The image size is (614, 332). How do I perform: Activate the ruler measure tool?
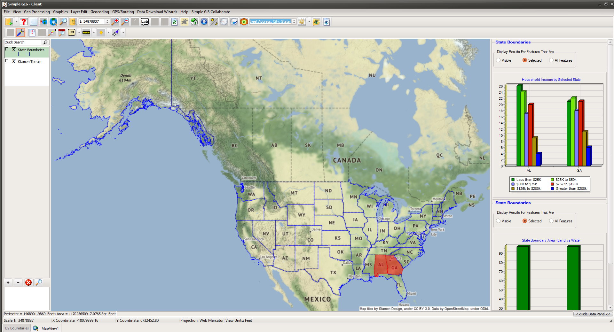pos(86,32)
